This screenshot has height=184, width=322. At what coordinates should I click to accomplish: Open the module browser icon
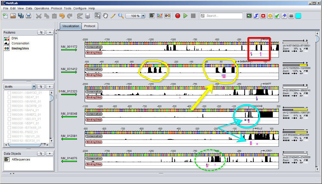(167, 16)
